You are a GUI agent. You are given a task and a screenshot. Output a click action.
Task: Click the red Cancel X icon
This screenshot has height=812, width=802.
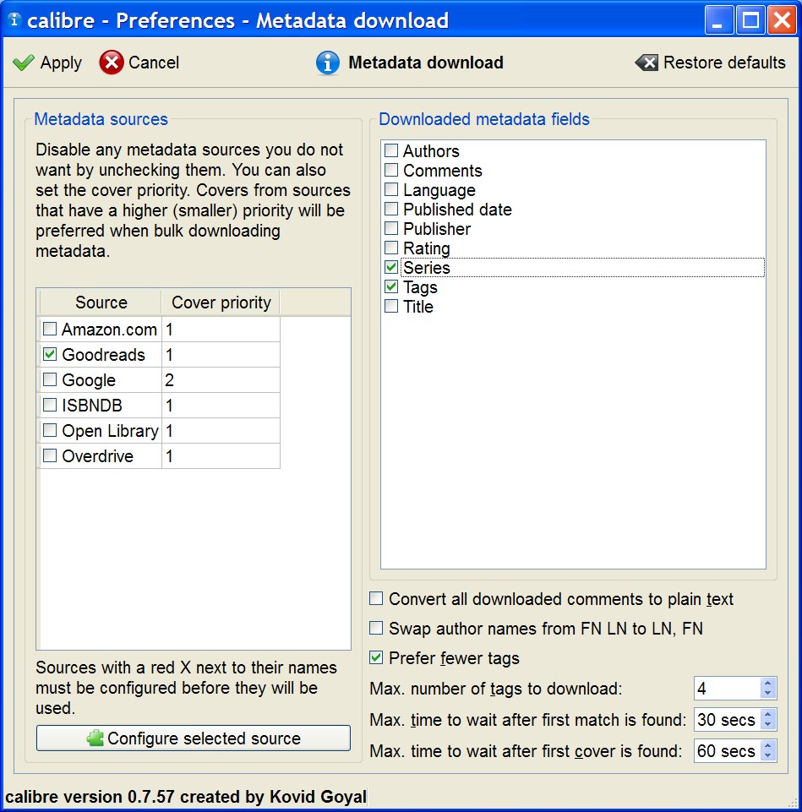112,63
